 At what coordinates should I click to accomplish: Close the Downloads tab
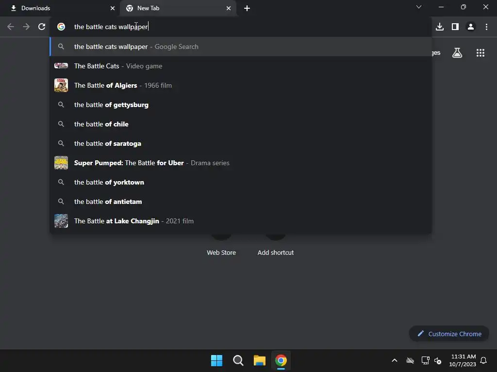pyautogui.click(x=112, y=8)
